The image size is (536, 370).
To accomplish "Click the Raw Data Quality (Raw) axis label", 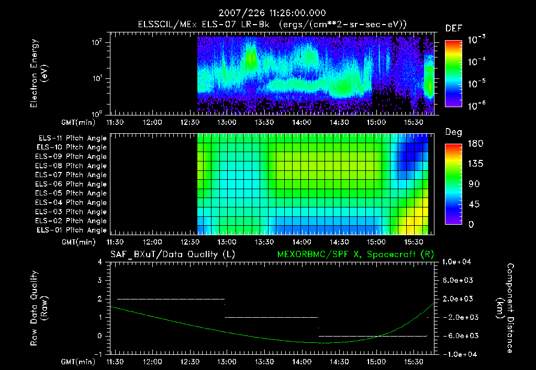I will click(x=39, y=308).
